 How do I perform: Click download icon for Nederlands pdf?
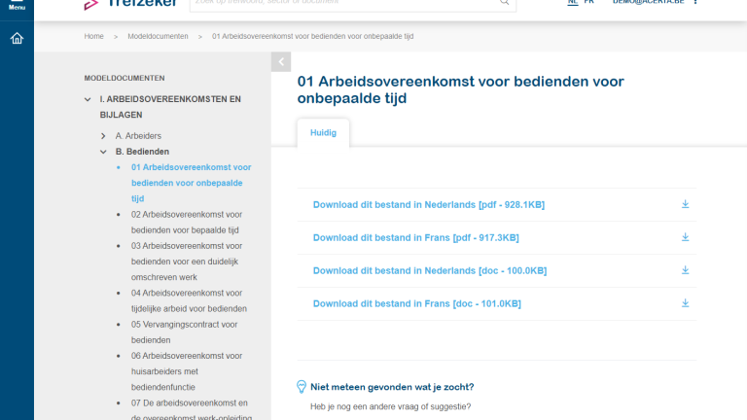[685, 204]
